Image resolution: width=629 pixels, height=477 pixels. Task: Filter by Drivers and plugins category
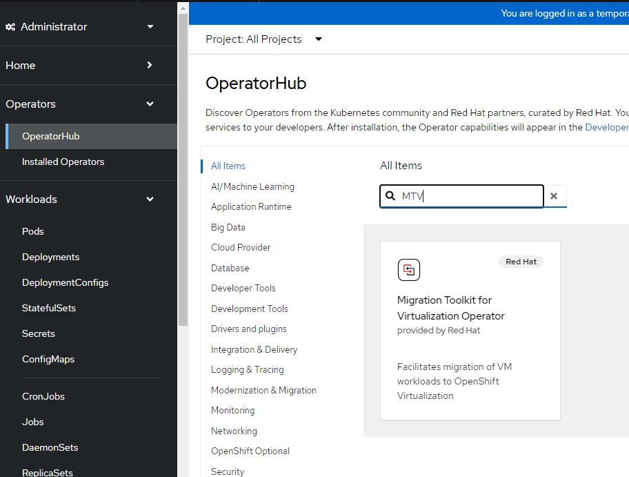249,329
